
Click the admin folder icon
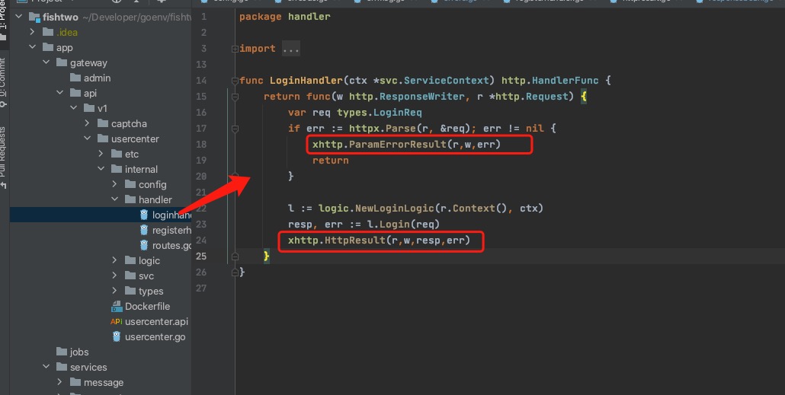(x=75, y=78)
